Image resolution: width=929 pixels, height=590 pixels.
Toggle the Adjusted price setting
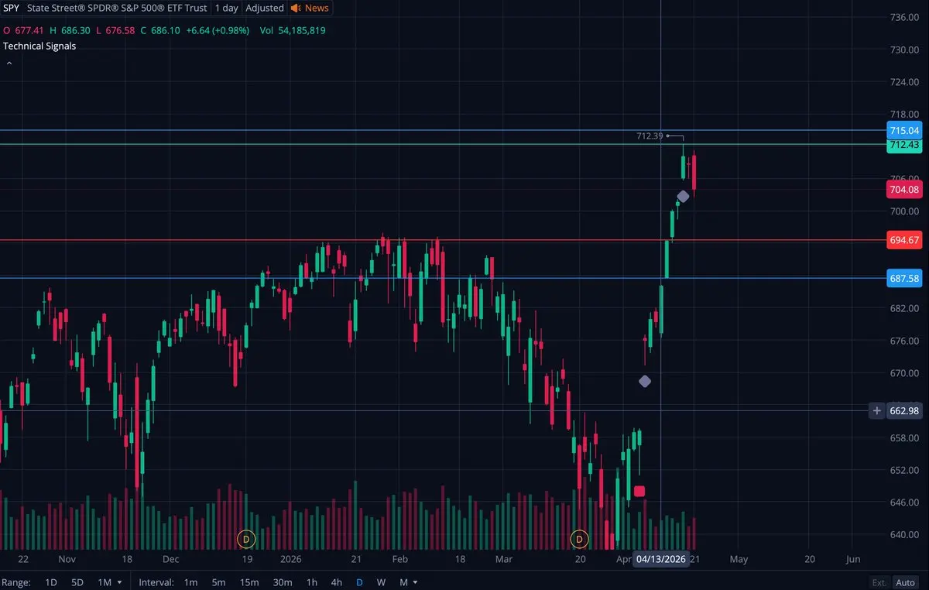265,8
